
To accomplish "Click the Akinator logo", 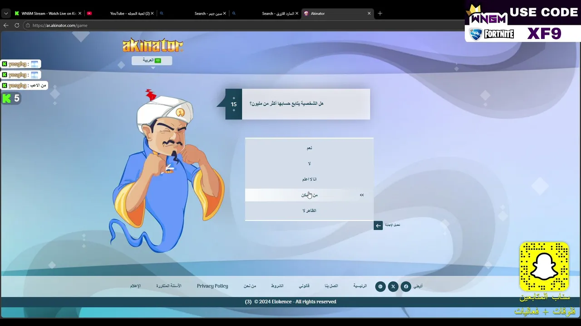I will [x=153, y=45].
